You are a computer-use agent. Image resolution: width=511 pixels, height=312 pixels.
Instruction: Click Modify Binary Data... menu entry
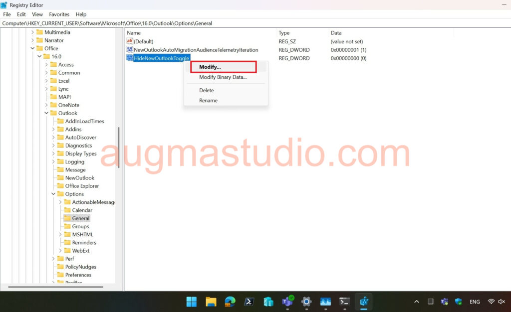223,77
